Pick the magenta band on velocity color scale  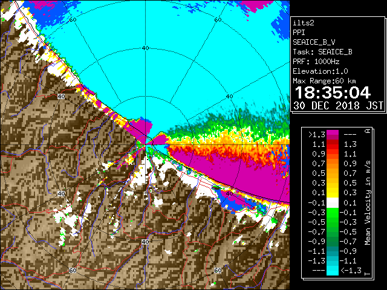[333, 133]
